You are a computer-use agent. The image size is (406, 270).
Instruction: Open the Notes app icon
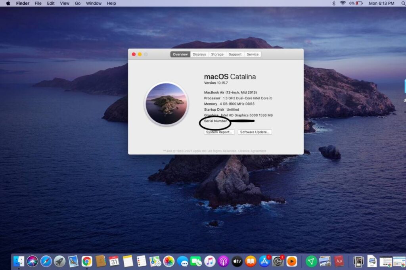pos(128,261)
